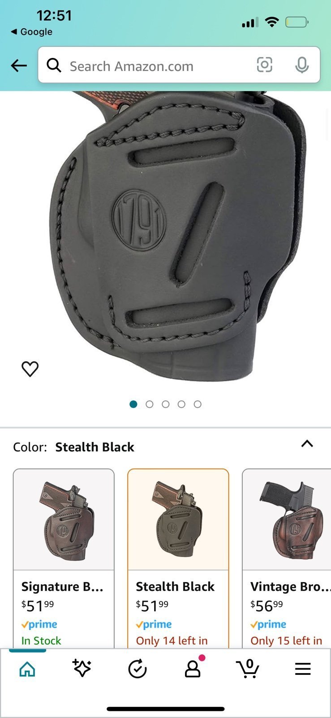Image resolution: width=331 pixels, height=718 pixels.
Task: Select the fifth image carousel dot
Action: pyautogui.click(x=198, y=404)
